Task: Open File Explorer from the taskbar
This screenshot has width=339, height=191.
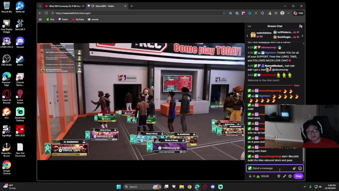Action: tap(182, 187)
